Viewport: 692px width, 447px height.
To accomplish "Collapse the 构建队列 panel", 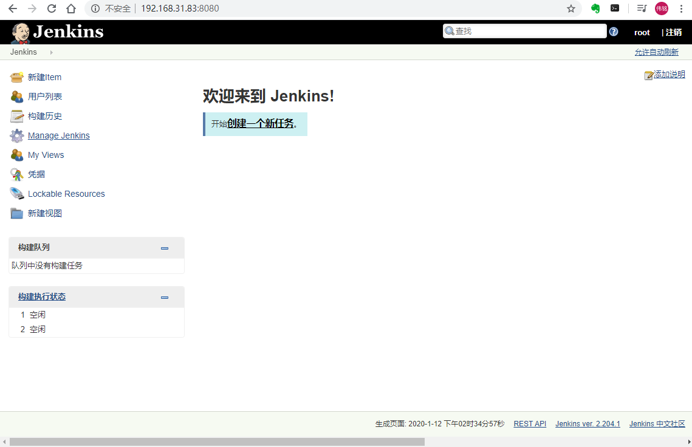I will point(165,248).
